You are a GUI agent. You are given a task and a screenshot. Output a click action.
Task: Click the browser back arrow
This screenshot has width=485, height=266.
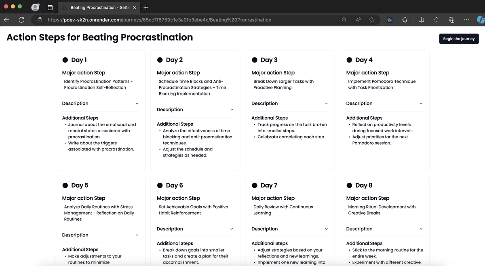[x=6, y=20]
